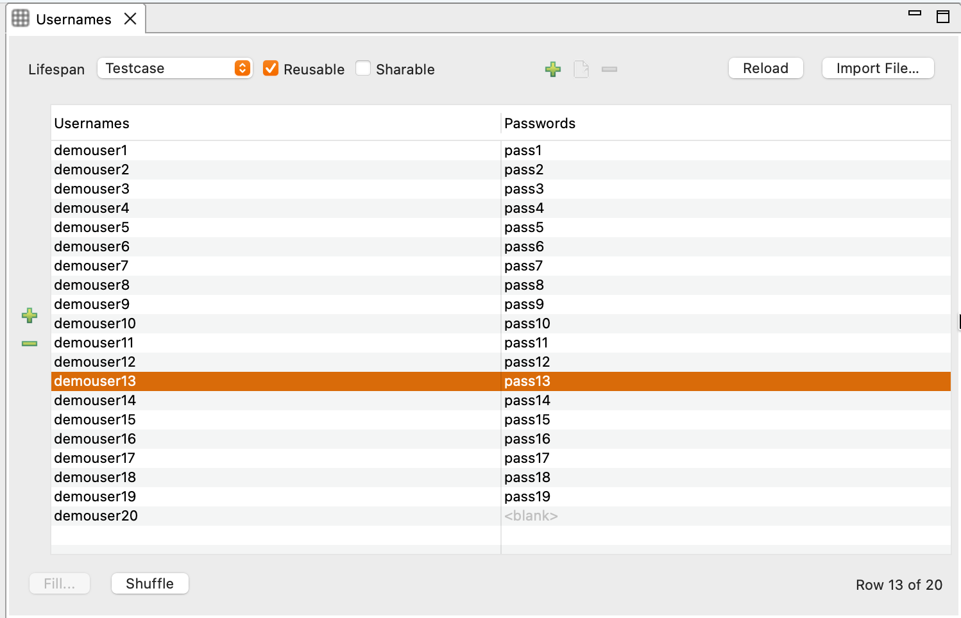Select the demouser5 cell
This screenshot has height=618, width=961.
tap(276, 228)
